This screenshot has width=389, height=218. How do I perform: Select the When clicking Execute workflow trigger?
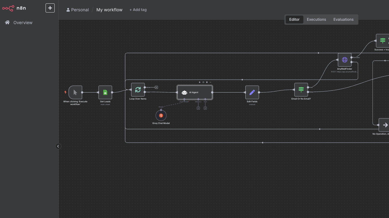[75, 92]
